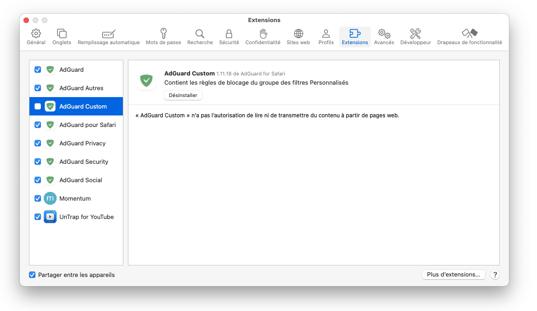The image size is (537, 311).
Task: Open the Recherche magnifier pane
Action: point(200,37)
